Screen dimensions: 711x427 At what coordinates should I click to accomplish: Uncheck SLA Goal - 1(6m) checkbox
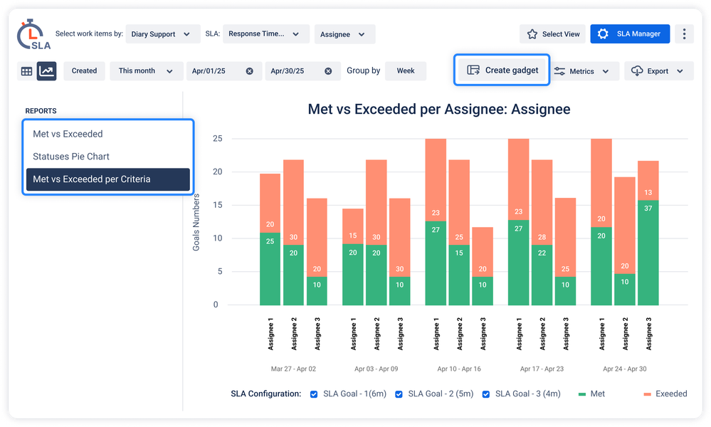click(314, 394)
